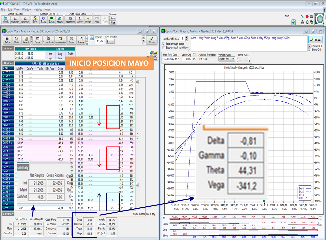This screenshot has height=240, width=326.
Task: Click the ellipsis button beside Volty Chg
Action: (x=195, y=55)
